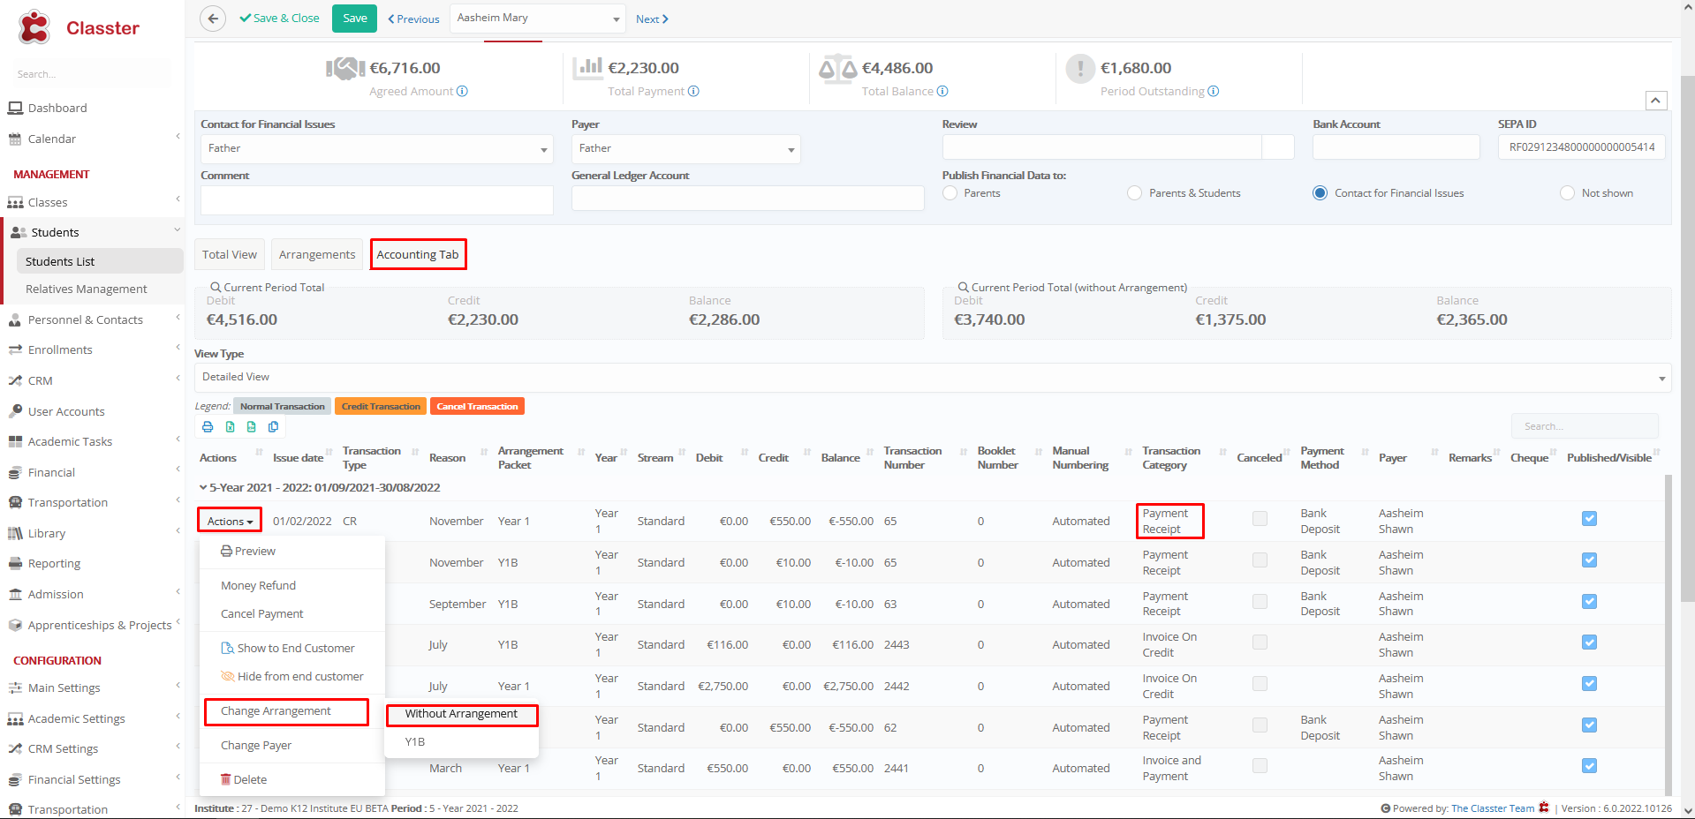Collapse the top financial panel with chevron
The height and width of the screenshot is (819, 1695).
click(x=1656, y=101)
